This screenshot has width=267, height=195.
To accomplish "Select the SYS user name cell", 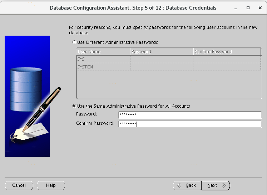I will pyautogui.click(x=103, y=59).
